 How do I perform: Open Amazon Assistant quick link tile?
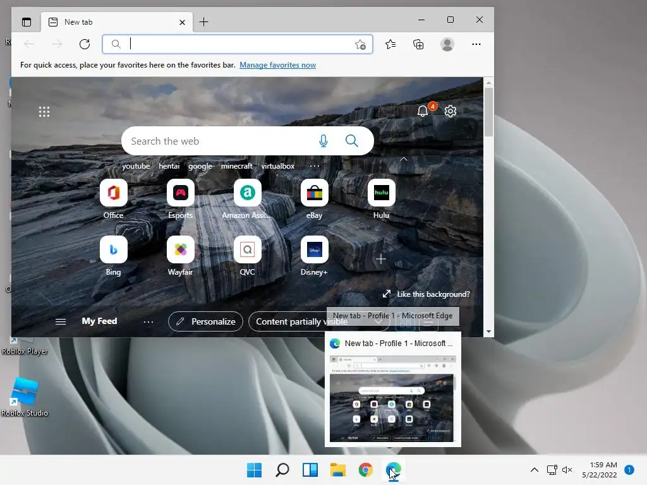pos(247,199)
